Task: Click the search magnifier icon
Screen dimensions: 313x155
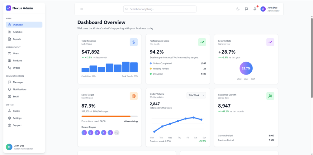Action: click(127, 9)
